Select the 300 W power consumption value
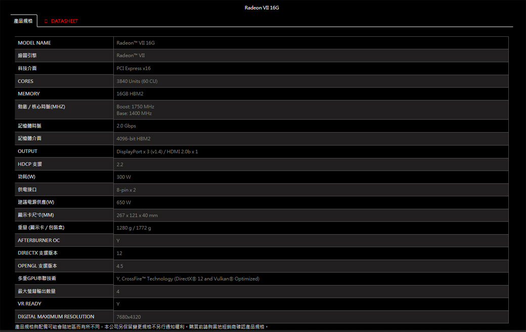526x332 pixels. pyautogui.click(x=123, y=177)
